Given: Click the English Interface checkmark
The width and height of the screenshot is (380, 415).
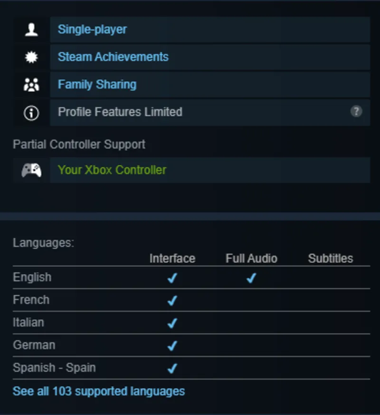Looking at the screenshot, I should (172, 278).
